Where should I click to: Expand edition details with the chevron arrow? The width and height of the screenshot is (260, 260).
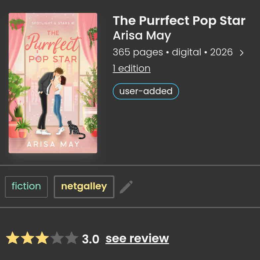(242, 53)
